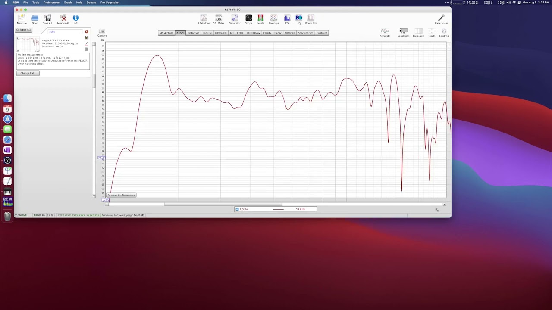Open the Filtered IR tab
This screenshot has height=310, width=552.
click(221, 33)
